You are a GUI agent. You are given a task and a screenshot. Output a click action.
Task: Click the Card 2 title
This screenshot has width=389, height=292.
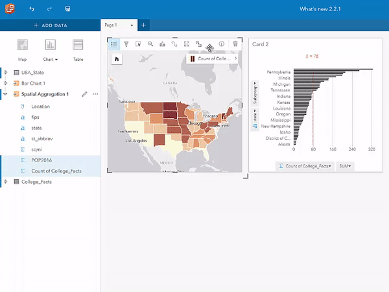point(260,44)
